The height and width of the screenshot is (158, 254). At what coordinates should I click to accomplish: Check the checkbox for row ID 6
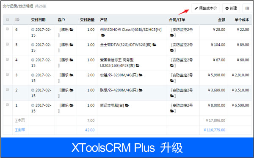pyautogui.click(x=7, y=29)
